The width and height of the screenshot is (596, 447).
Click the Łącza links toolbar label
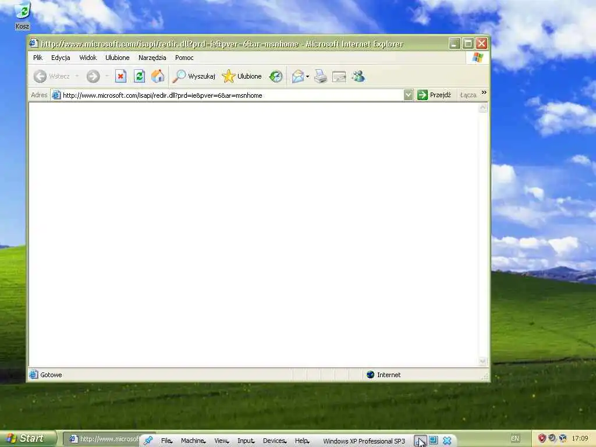(x=469, y=95)
